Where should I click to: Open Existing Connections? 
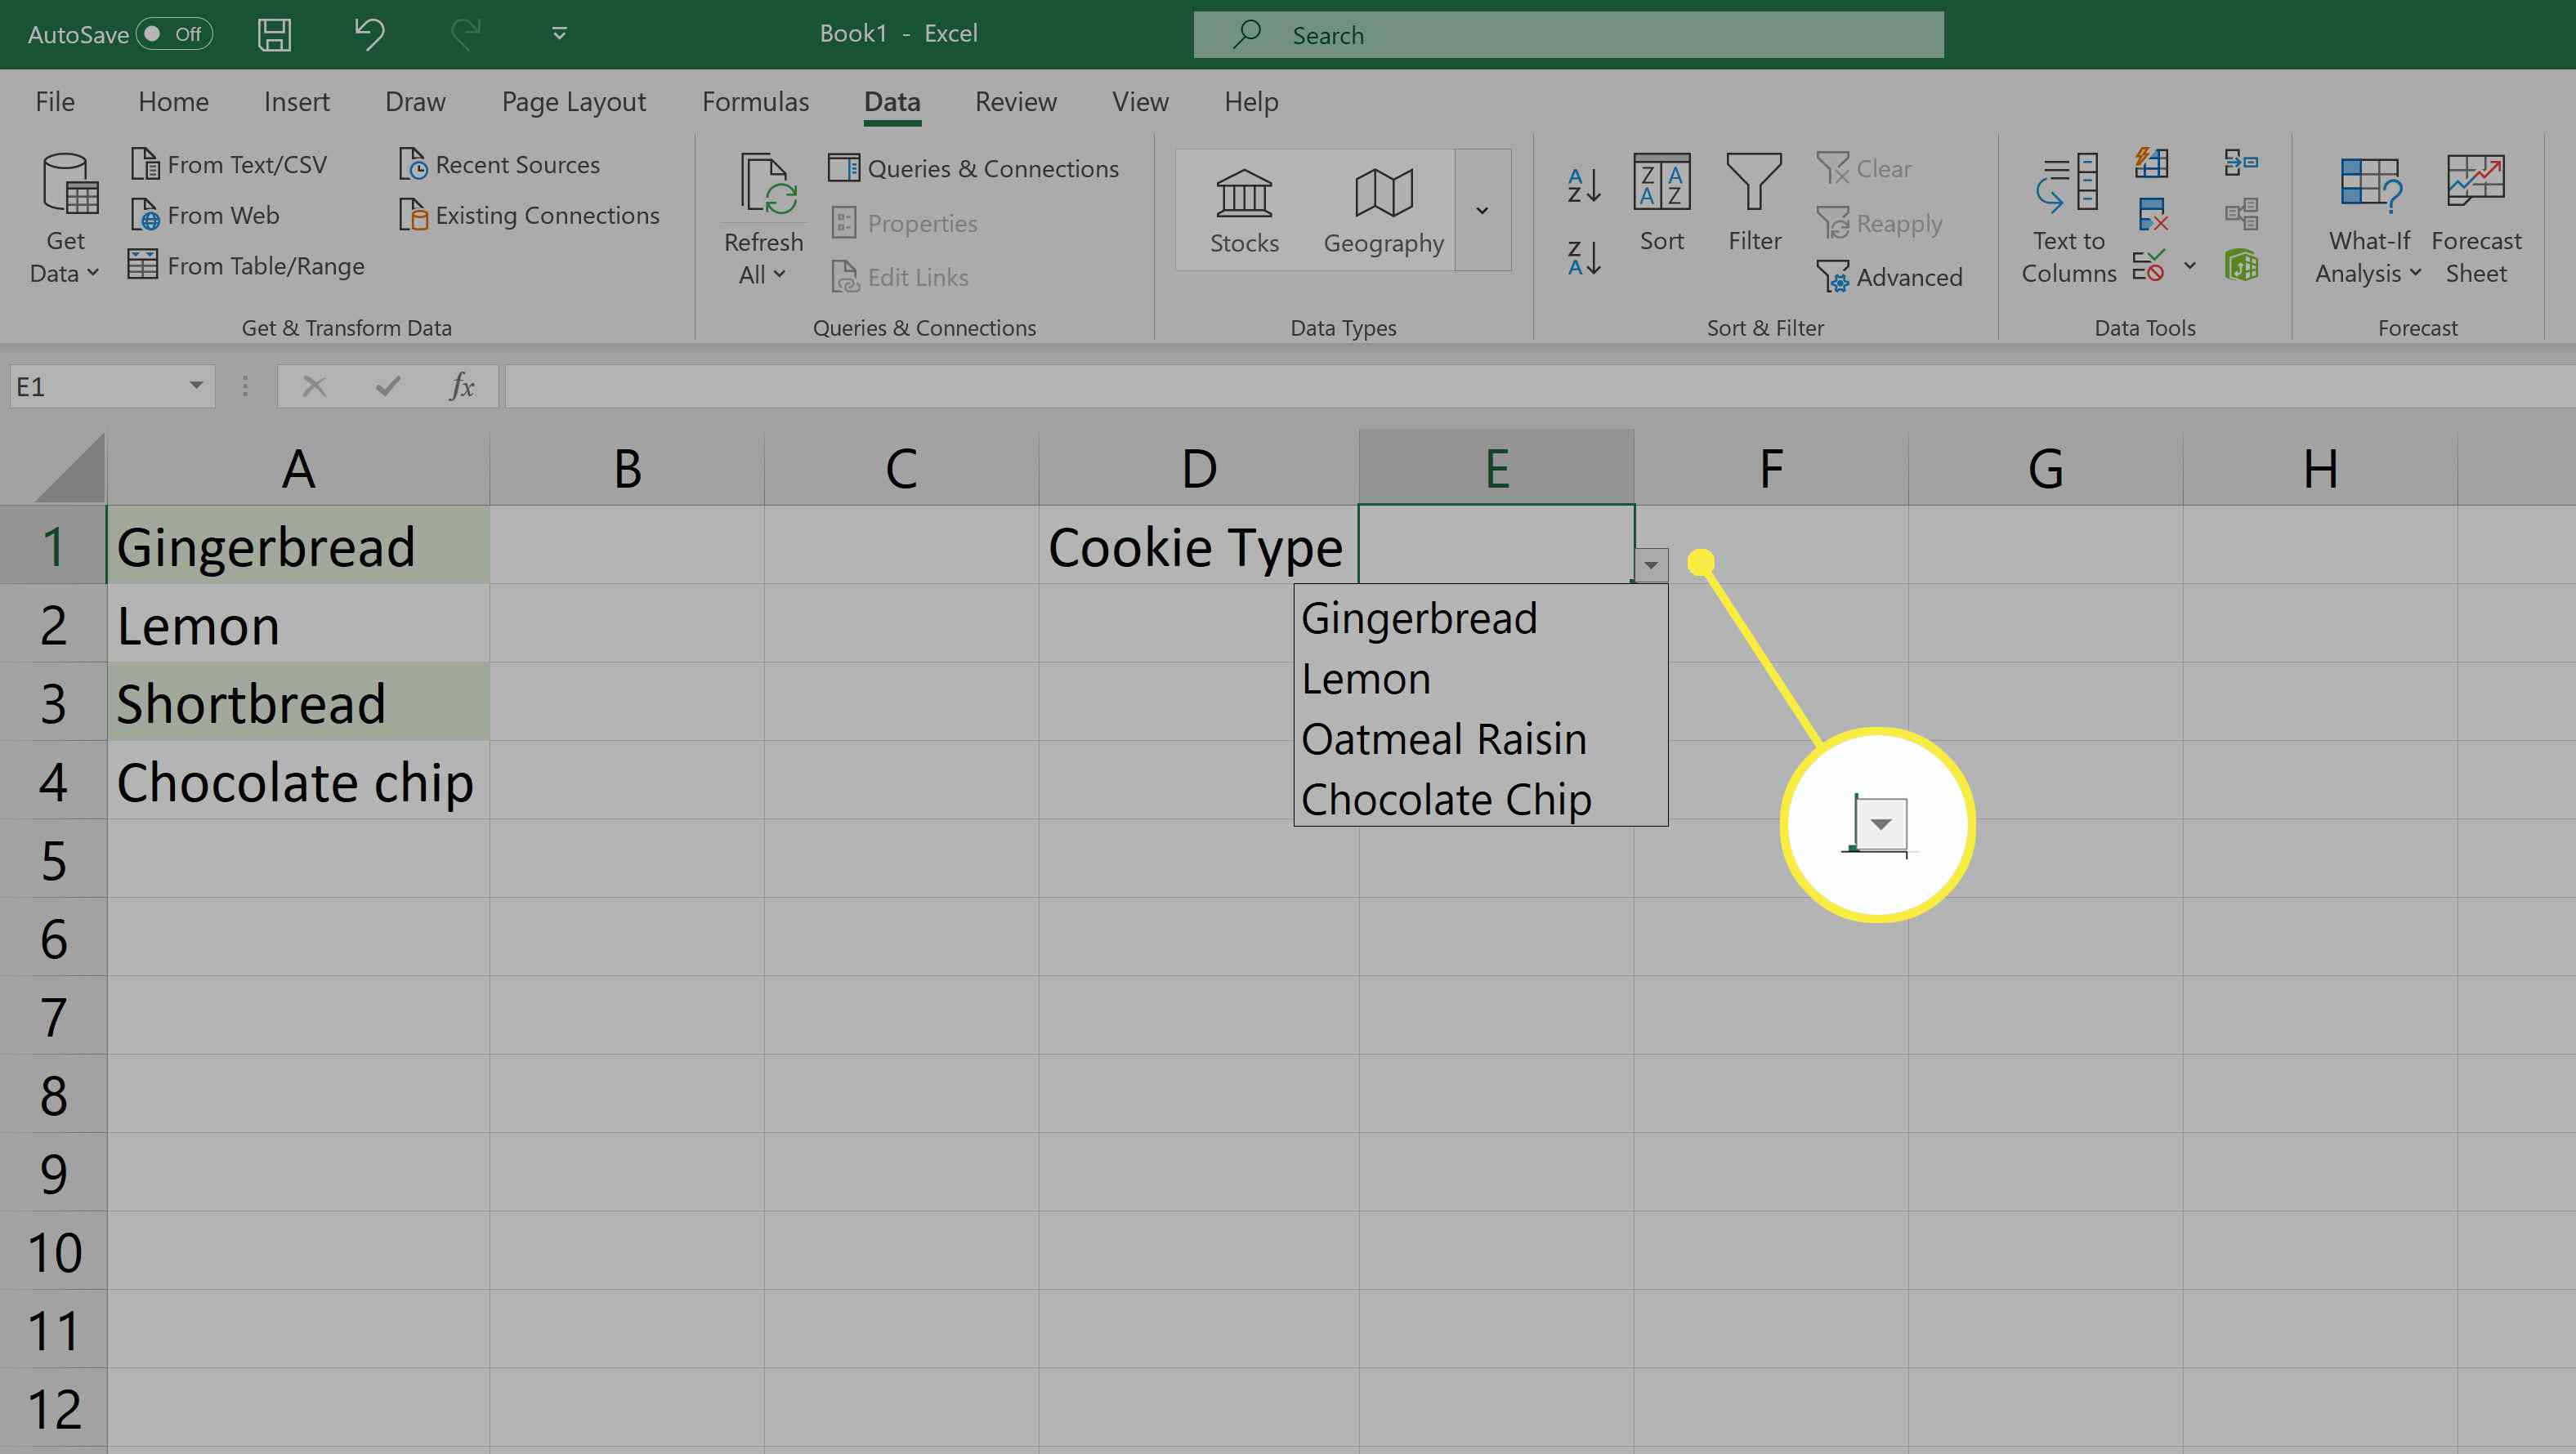pyautogui.click(x=529, y=215)
